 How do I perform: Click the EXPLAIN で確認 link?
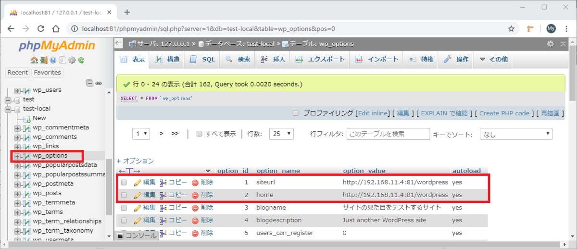[x=444, y=113]
